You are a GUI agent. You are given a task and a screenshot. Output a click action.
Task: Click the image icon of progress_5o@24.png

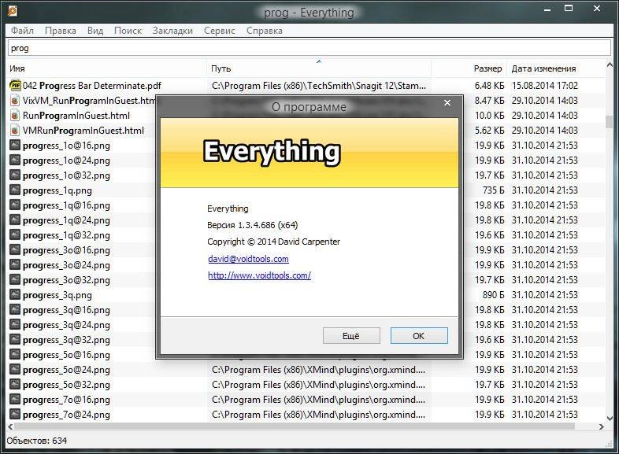pos(15,370)
